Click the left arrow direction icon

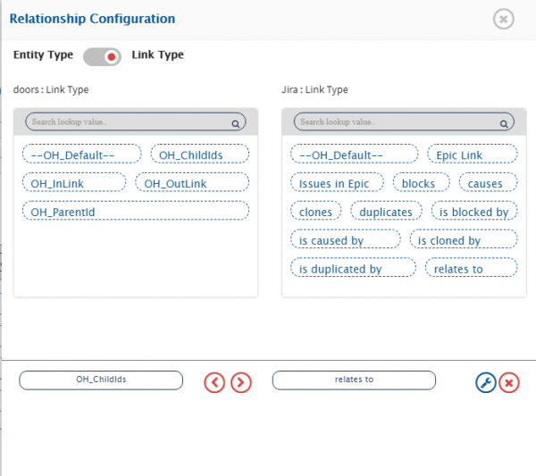(214, 382)
